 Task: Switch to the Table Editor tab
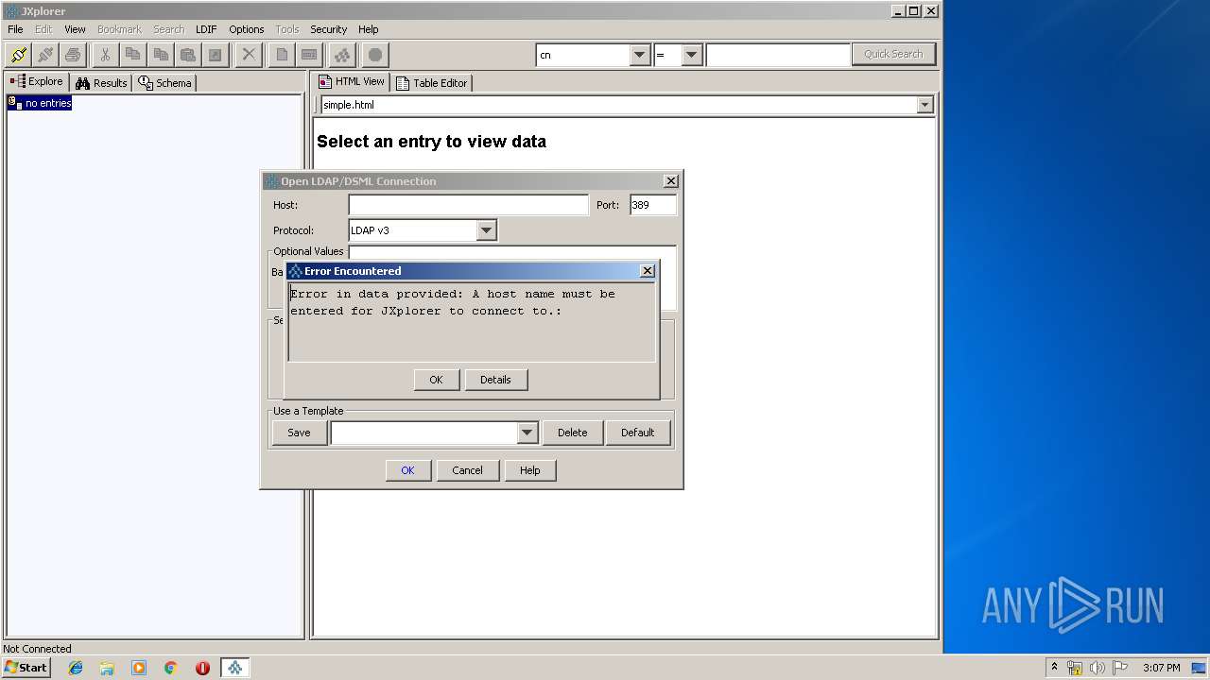tap(431, 83)
